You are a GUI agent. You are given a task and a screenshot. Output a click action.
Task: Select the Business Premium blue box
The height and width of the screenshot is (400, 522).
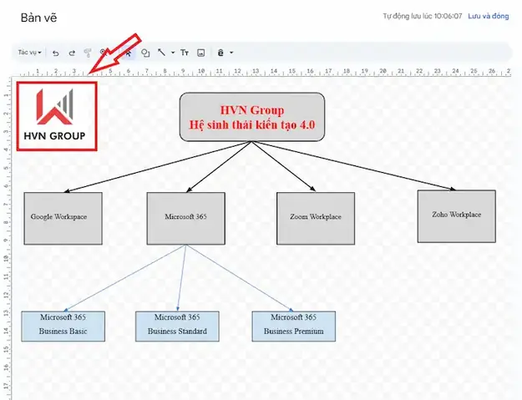[294, 327]
